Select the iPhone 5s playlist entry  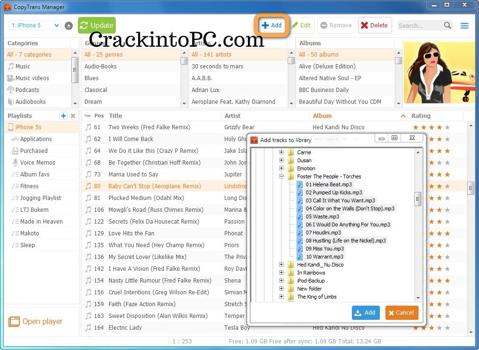pos(42,127)
